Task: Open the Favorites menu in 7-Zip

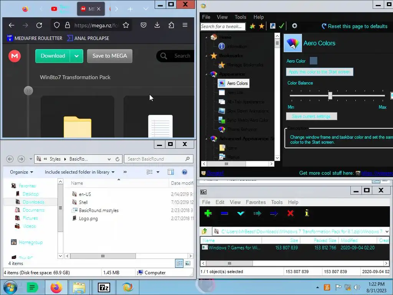Action: click(256, 202)
